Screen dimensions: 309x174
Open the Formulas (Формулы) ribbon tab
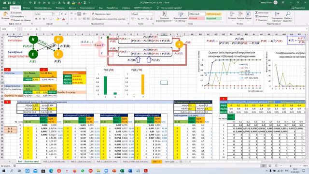coord(60,8)
